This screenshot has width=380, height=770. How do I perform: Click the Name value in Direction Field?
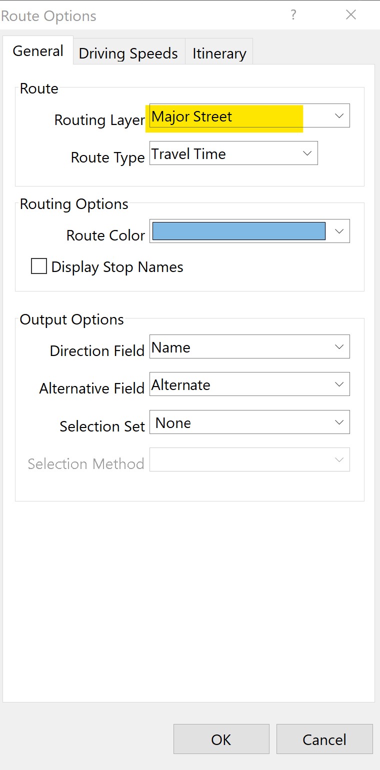coord(171,347)
